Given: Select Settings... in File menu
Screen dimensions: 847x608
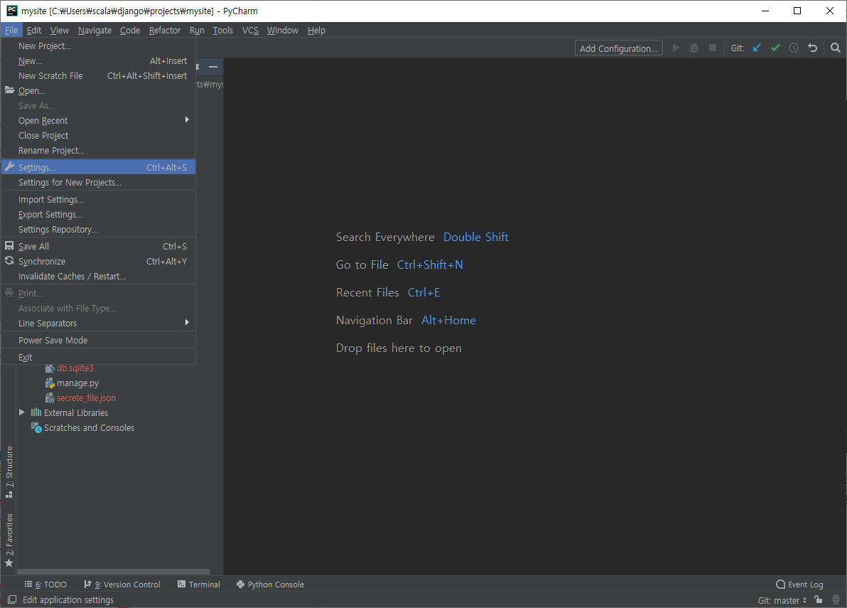Looking at the screenshot, I should [98, 168].
